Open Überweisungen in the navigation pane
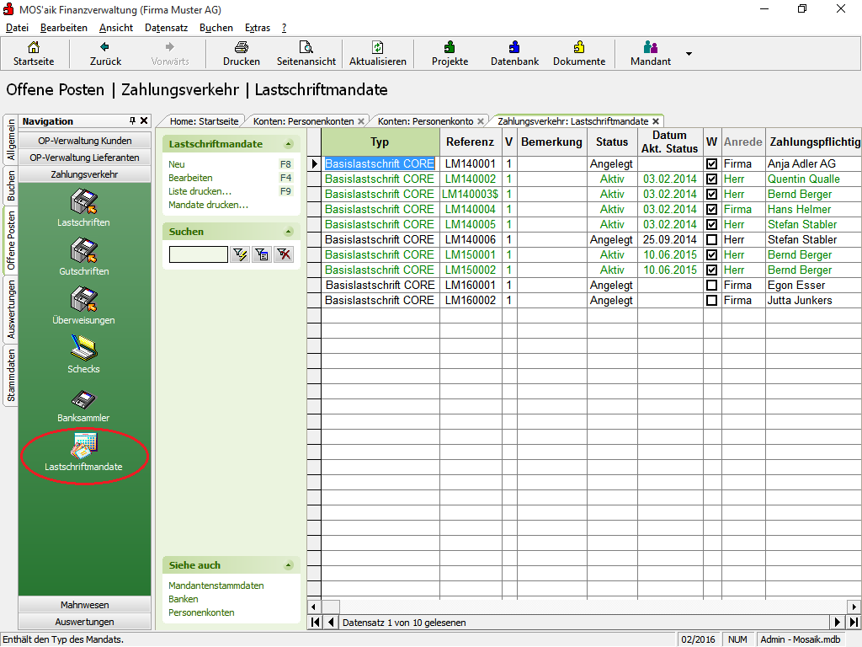 pyautogui.click(x=83, y=307)
